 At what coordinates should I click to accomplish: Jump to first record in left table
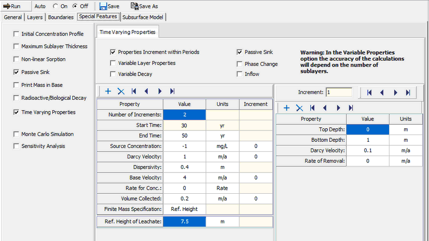pyautogui.click(x=134, y=91)
